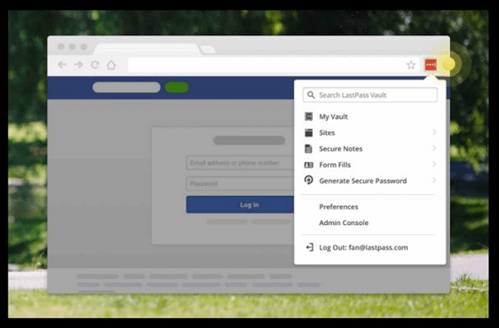Click the browser address bar
The image size is (499, 328).
pos(273,65)
